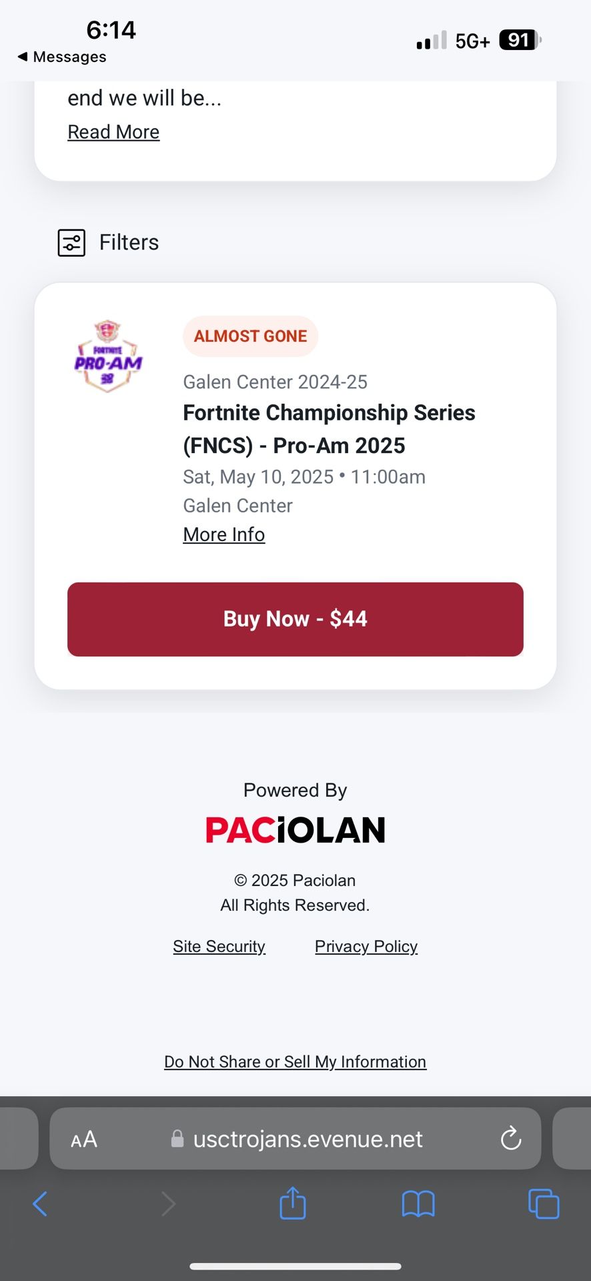
Task: Open the AA reader options menu
Action: [x=84, y=1139]
